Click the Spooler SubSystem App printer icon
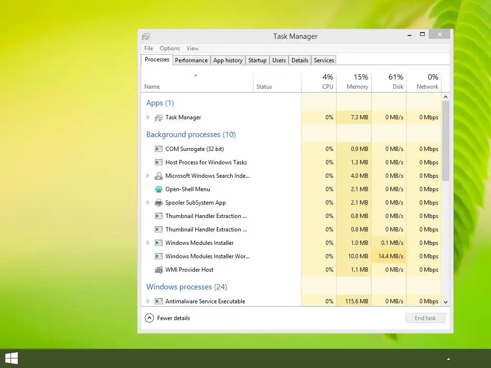The width and height of the screenshot is (491, 368). 159,203
